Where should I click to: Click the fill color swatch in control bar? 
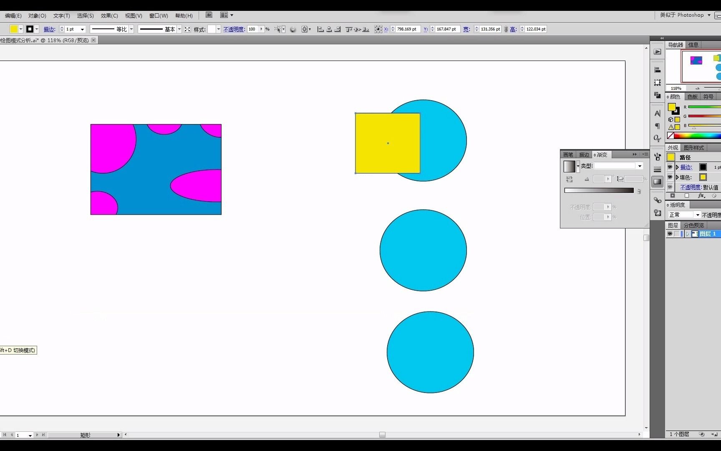click(x=14, y=29)
